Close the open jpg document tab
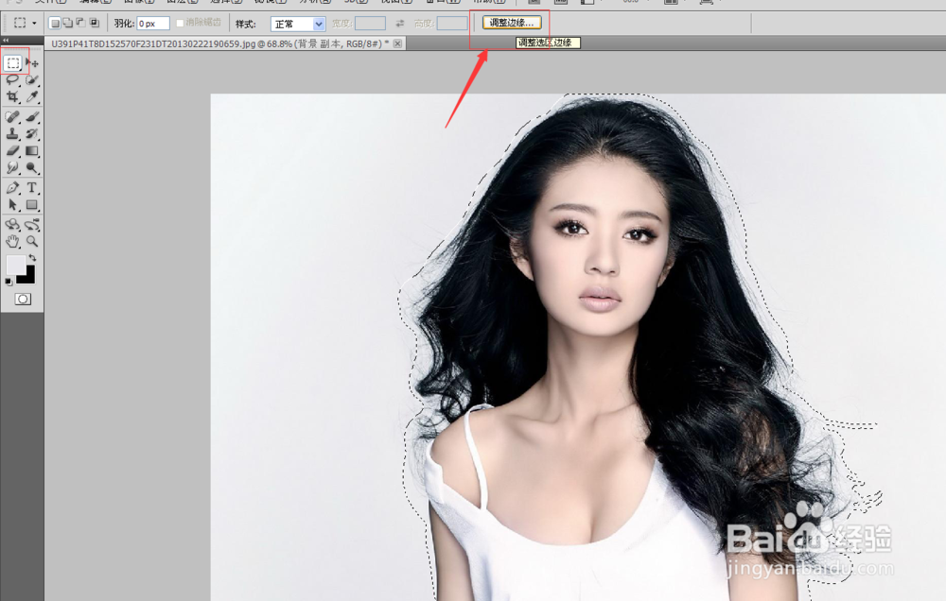Image resolution: width=946 pixels, height=601 pixels. 397,43
